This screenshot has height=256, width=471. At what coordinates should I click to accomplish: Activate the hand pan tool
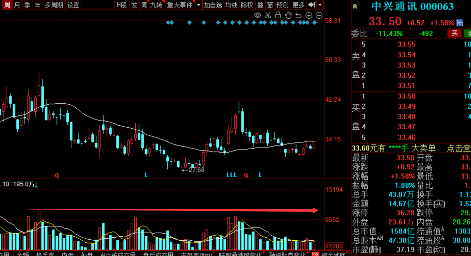[x=288, y=15]
